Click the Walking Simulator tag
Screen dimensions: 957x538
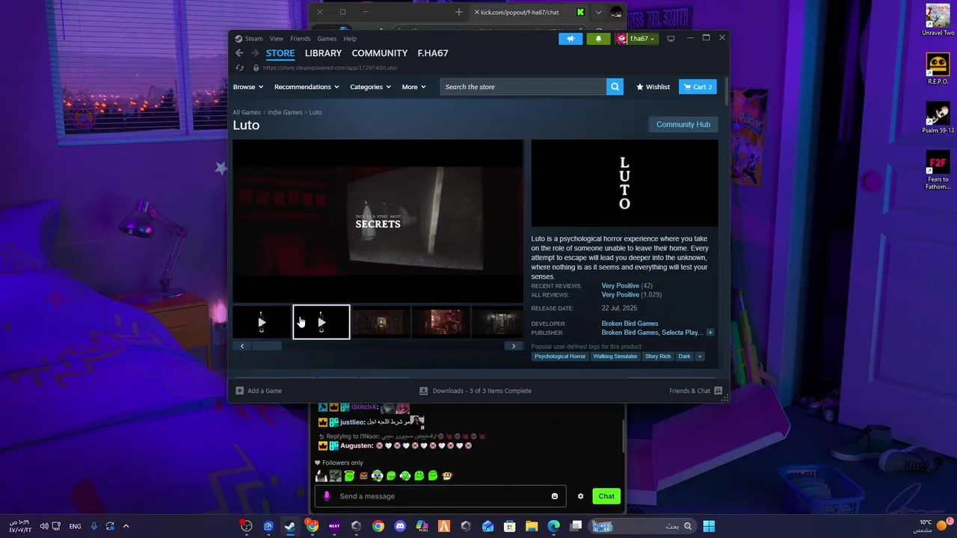tap(615, 356)
